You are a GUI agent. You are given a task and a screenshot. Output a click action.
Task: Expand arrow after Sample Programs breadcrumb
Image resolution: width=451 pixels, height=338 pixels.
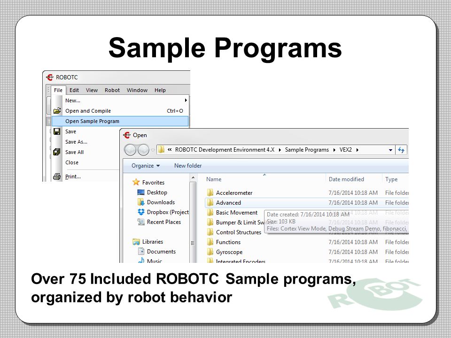334,150
